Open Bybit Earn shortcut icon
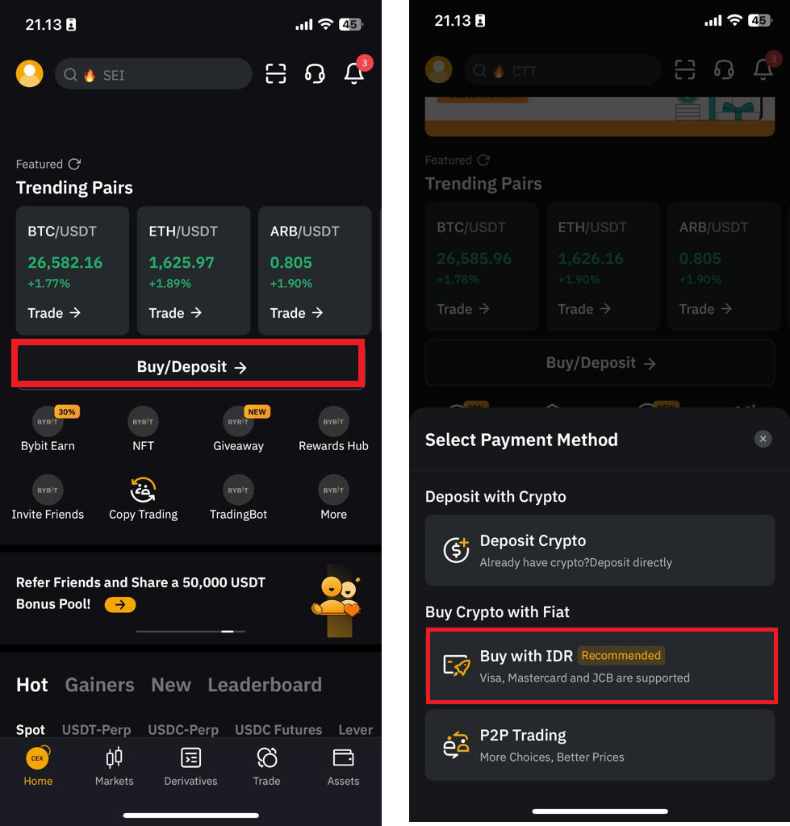This screenshot has height=826, width=790. coord(48,421)
